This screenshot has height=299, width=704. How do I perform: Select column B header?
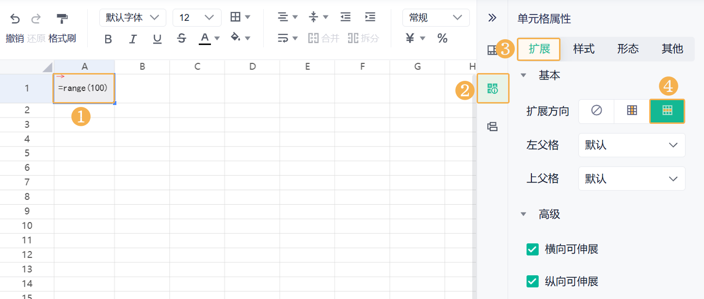pyautogui.click(x=142, y=67)
